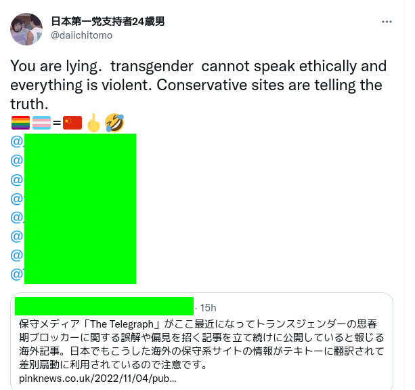Click the redacted author name of quoted tweet

coord(104,306)
